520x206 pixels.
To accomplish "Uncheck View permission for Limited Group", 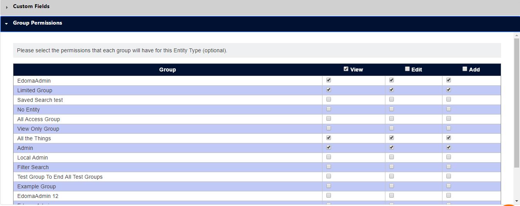I will click(329, 90).
